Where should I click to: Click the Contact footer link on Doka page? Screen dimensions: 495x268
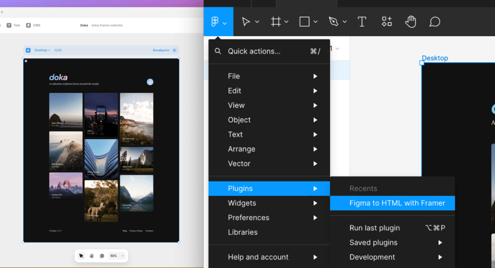[149, 231]
